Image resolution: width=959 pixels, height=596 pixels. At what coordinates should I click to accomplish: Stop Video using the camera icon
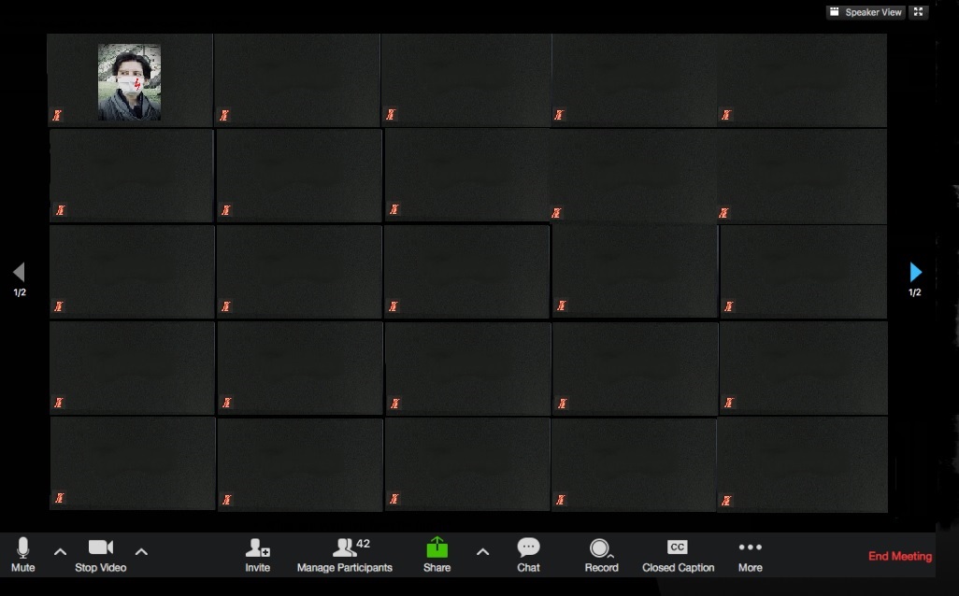100,548
